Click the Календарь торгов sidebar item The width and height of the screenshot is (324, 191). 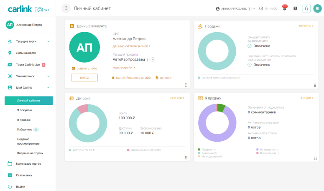point(28,163)
